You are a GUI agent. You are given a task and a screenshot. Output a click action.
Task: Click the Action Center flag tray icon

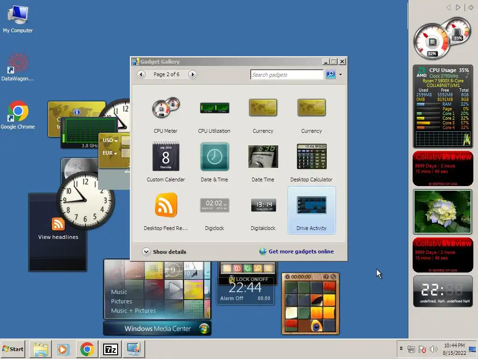pos(422,349)
